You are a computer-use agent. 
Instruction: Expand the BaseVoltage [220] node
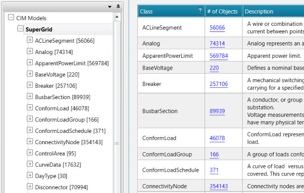point(30,74)
